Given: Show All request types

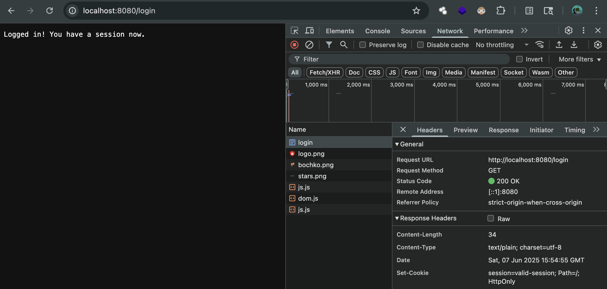Looking at the screenshot, I should (295, 72).
